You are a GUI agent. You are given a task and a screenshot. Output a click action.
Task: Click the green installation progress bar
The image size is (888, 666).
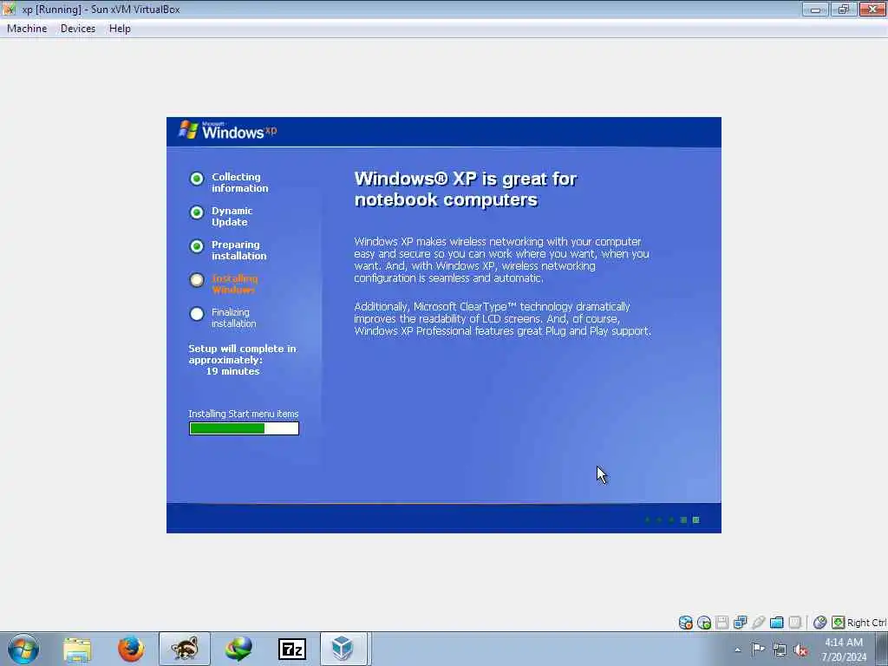244,428
